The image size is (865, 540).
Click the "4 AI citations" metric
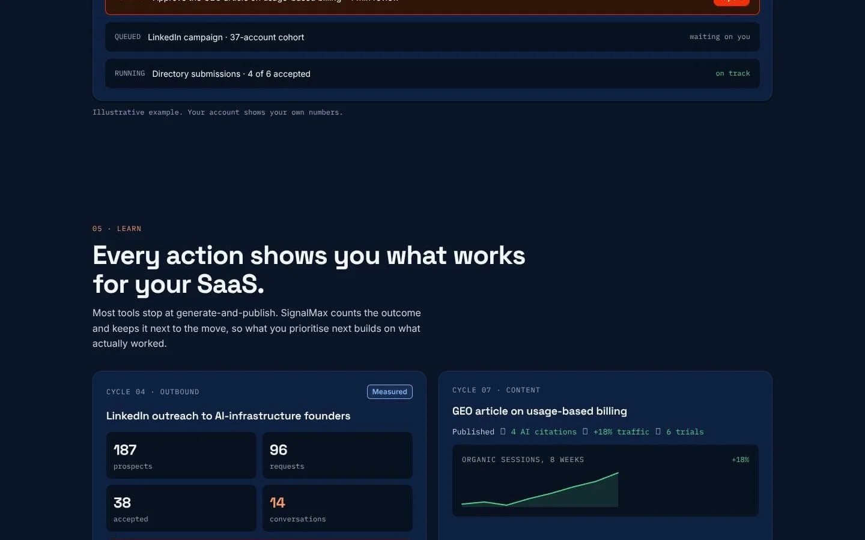click(x=544, y=432)
